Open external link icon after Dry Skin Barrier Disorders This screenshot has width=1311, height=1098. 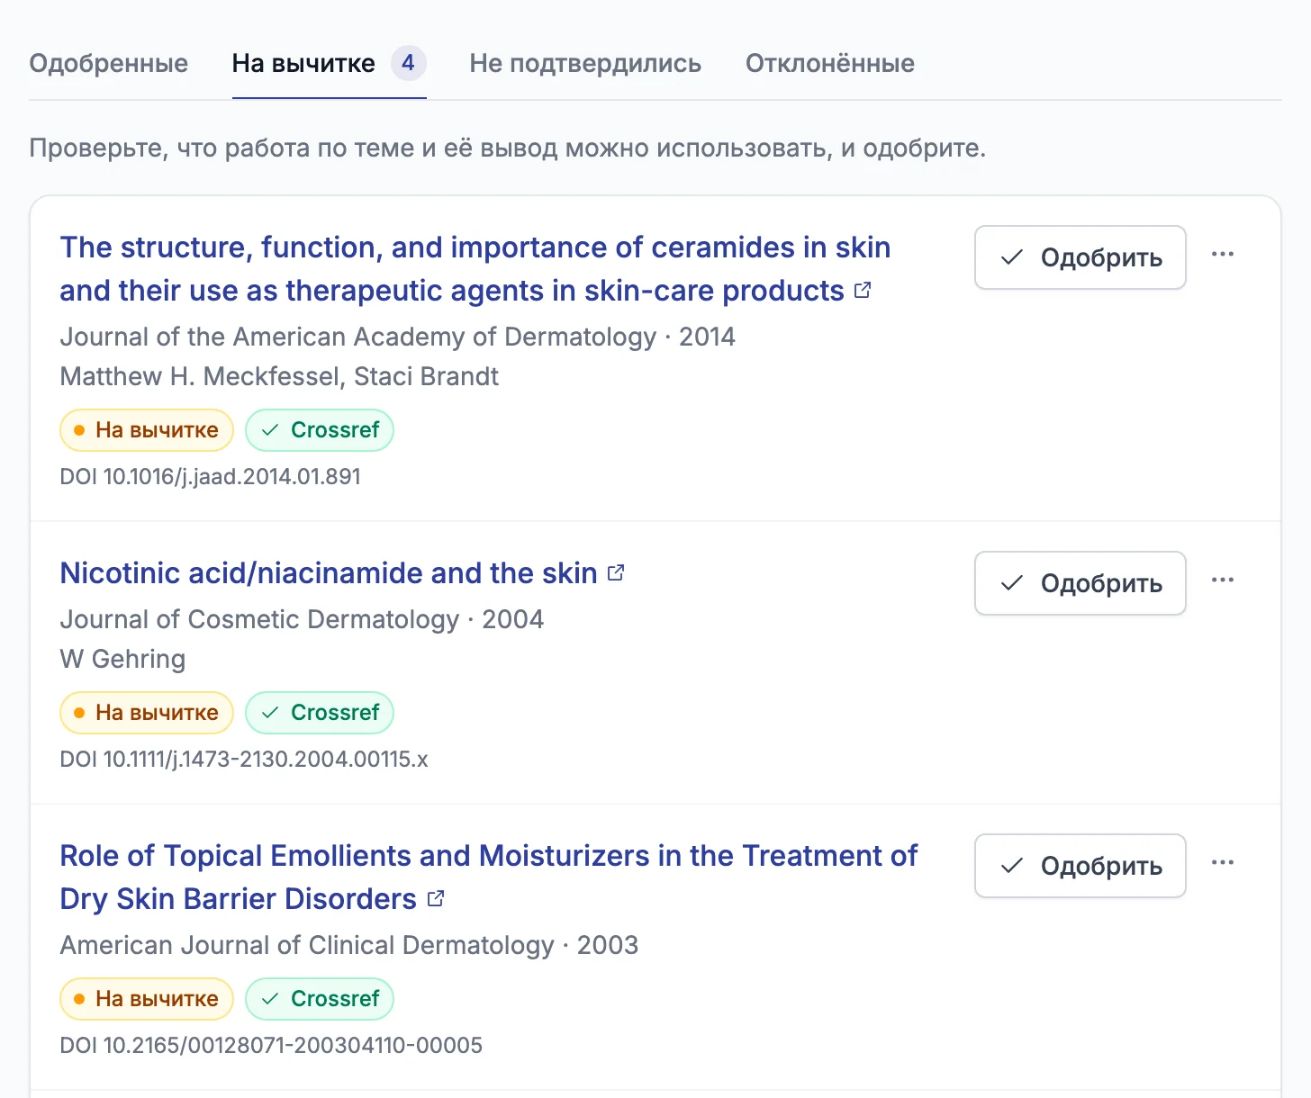click(436, 898)
